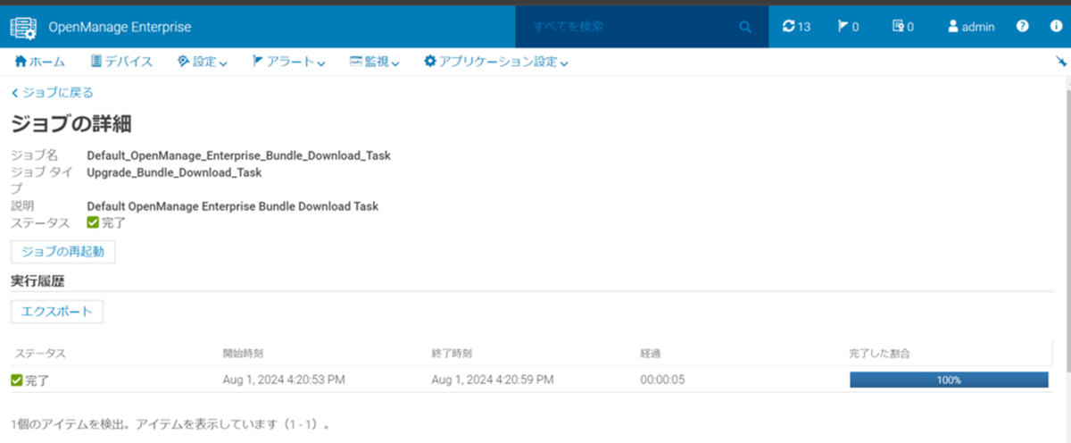Viewport: 1071px width, 443px height.
Task: Click the 実行履歴 section heading
Action: 37,280
